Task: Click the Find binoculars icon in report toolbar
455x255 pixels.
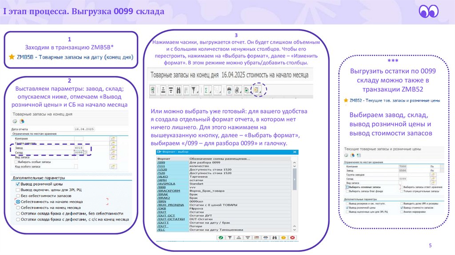Action: coord(179,90)
